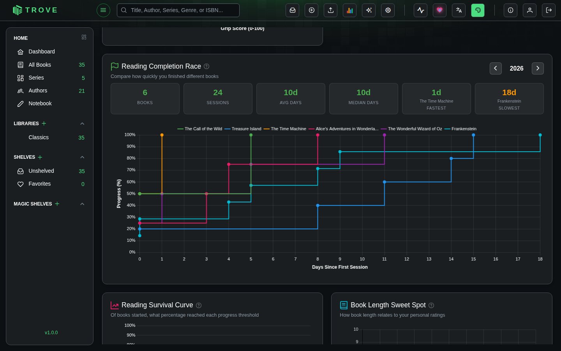The width and height of the screenshot is (561, 351).
Task: Toggle The Call of the Wild legend series
Action: [x=199, y=129]
